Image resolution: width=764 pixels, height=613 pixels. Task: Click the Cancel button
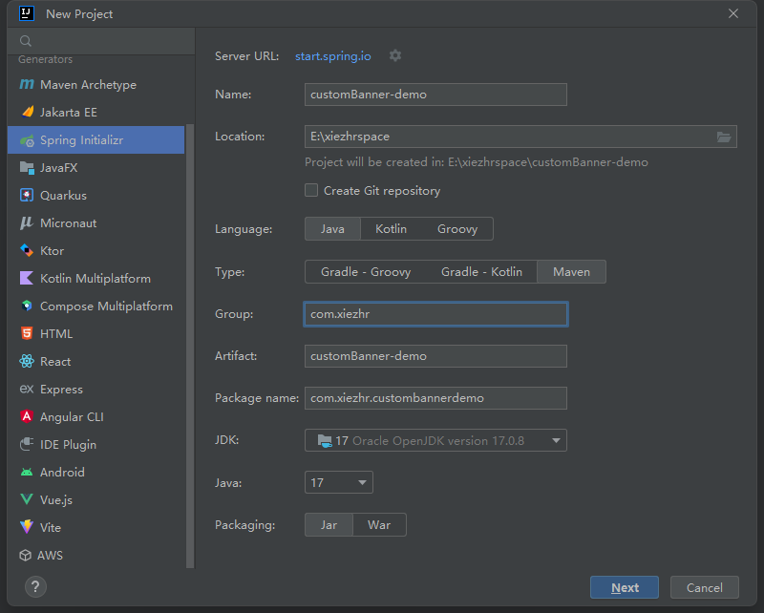[704, 587]
